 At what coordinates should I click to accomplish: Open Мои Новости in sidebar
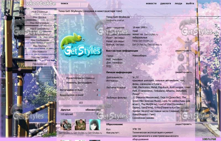40,52
